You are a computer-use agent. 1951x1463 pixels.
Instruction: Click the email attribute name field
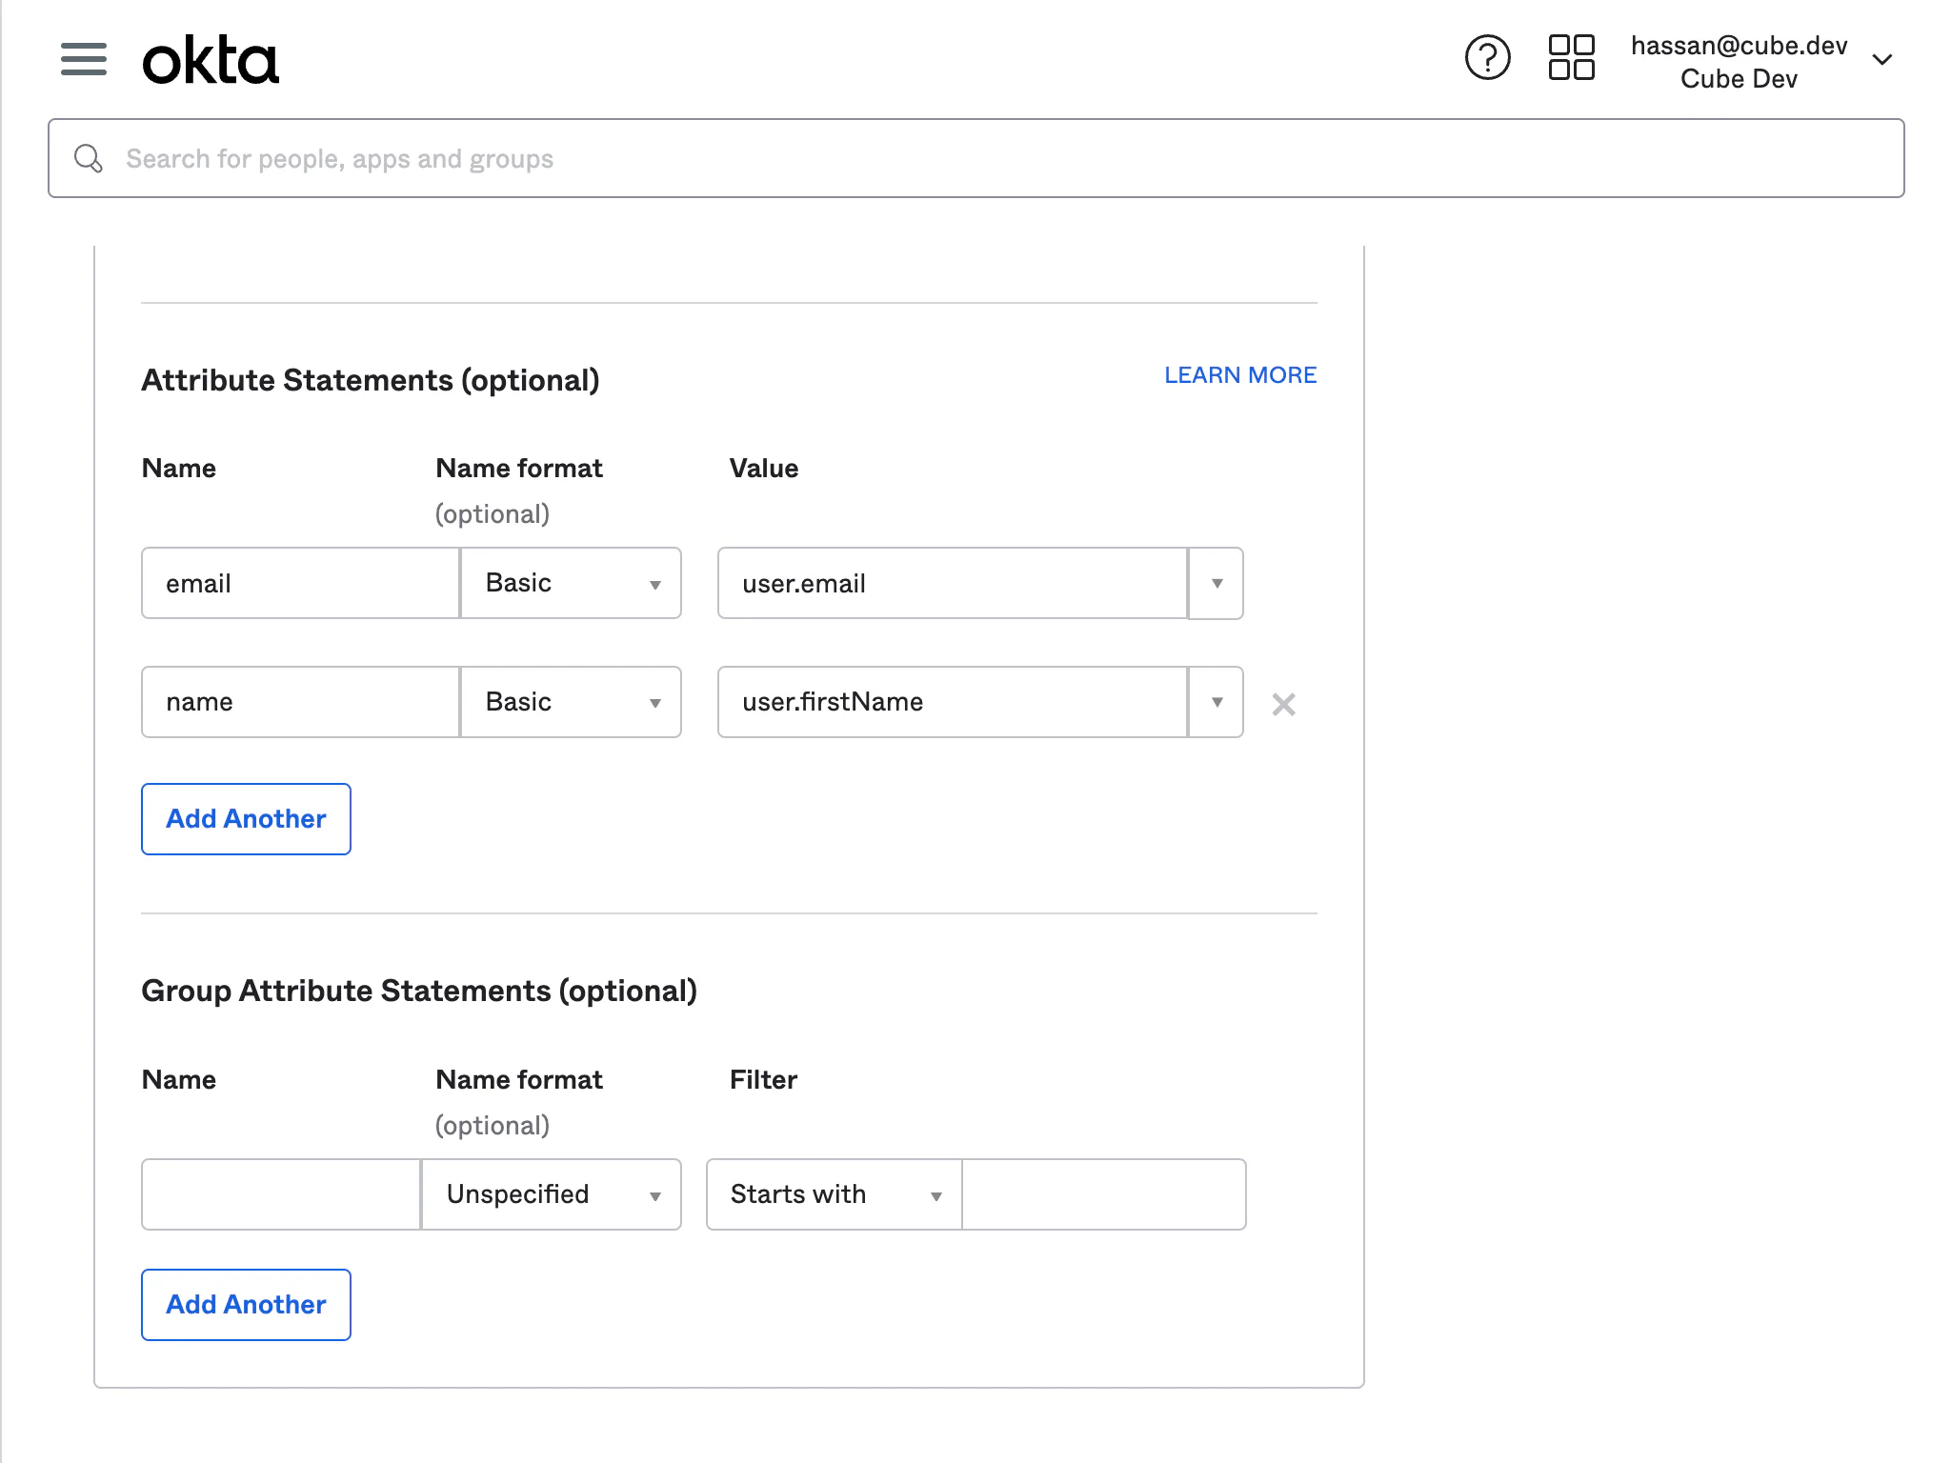[x=301, y=583]
